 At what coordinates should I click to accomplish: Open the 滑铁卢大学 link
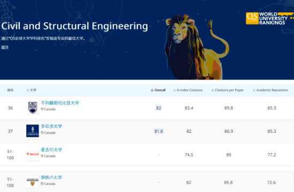[x=51, y=178]
